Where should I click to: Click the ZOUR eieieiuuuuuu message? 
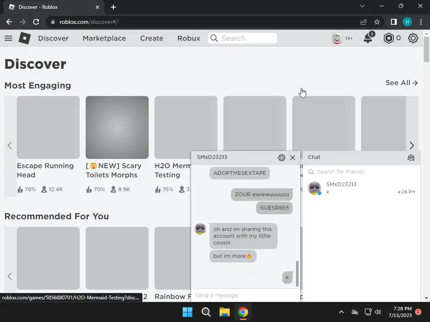(262, 195)
